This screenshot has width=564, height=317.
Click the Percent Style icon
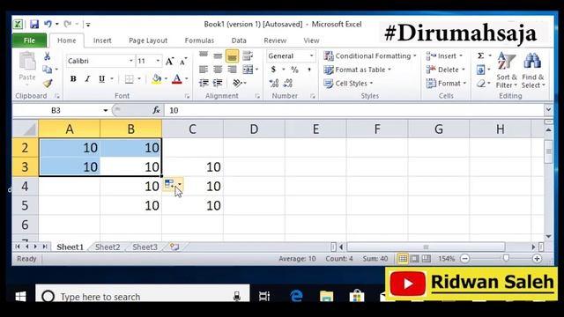click(294, 70)
